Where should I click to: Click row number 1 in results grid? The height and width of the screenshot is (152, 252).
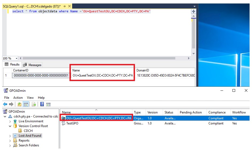coord(7,75)
